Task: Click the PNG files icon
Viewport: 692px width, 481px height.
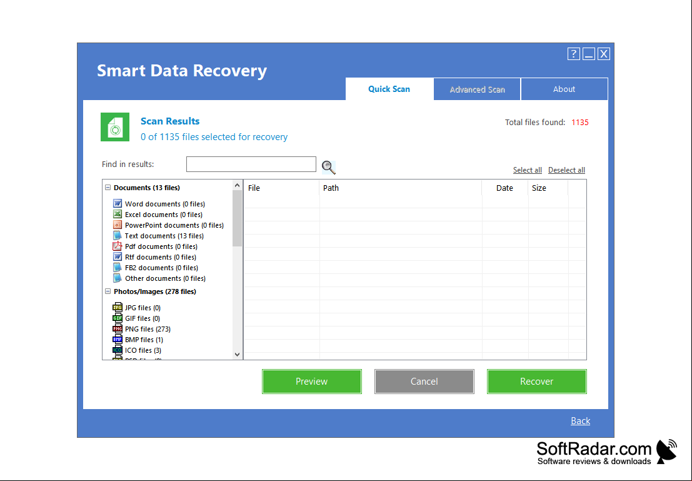Action: pyautogui.click(x=117, y=328)
